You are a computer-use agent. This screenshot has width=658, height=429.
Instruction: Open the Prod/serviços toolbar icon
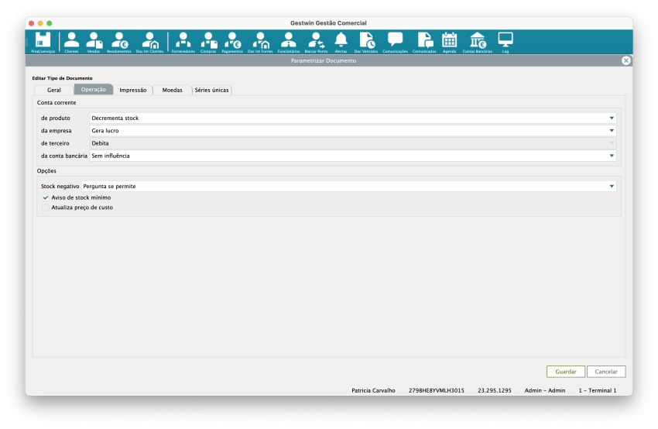click(x=43, y=41)
